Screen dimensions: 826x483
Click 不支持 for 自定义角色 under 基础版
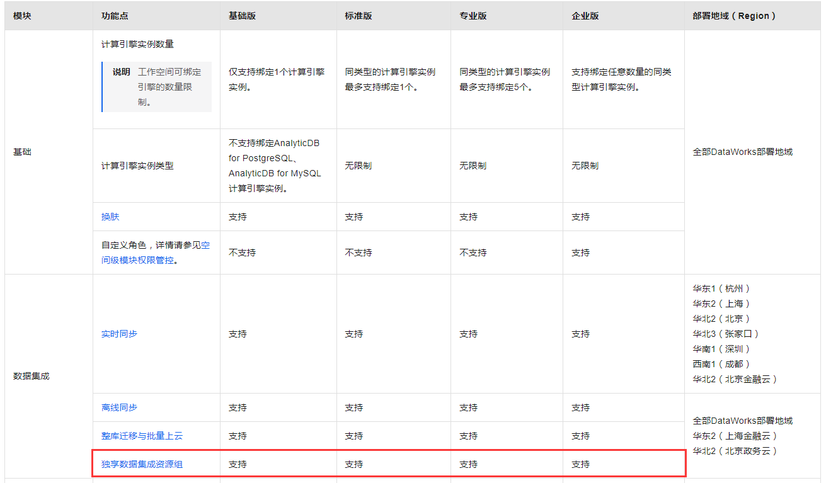242,253
